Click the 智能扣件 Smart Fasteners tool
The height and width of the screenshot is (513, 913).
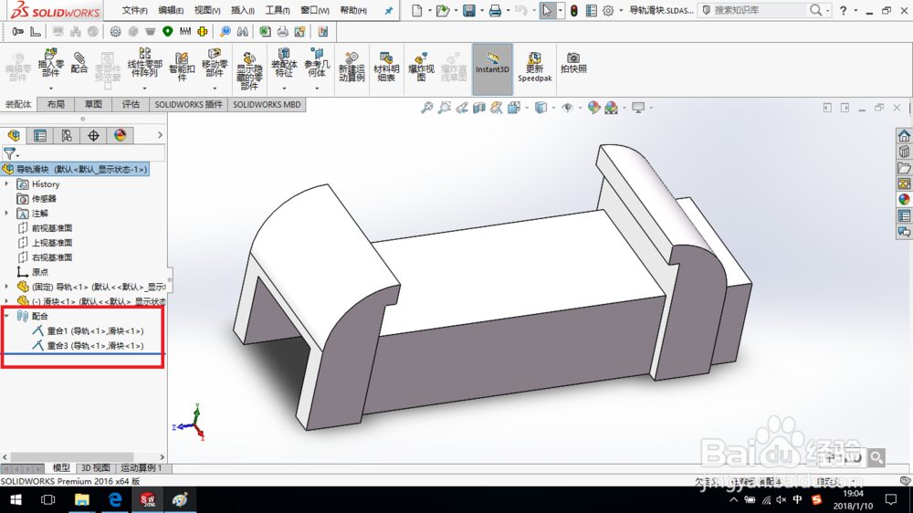pos(181,67)
